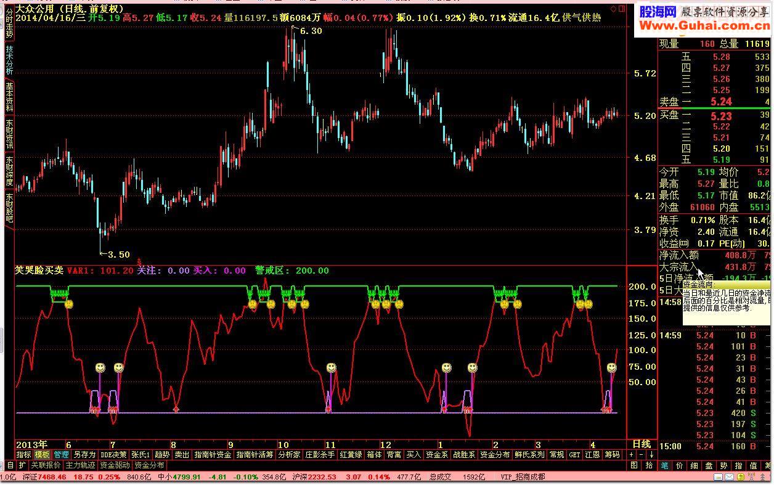Select 筹码 indicator template
The image size is (774, 485).
pos(612,455)
